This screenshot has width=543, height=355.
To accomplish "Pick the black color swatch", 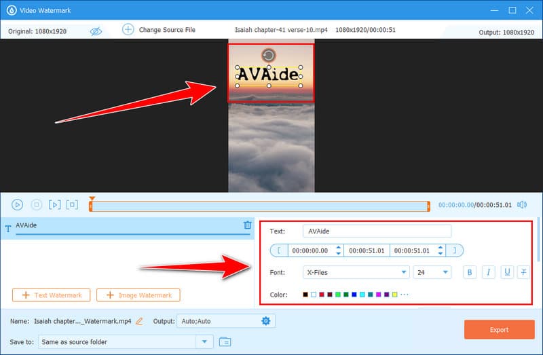I will 305,295.
